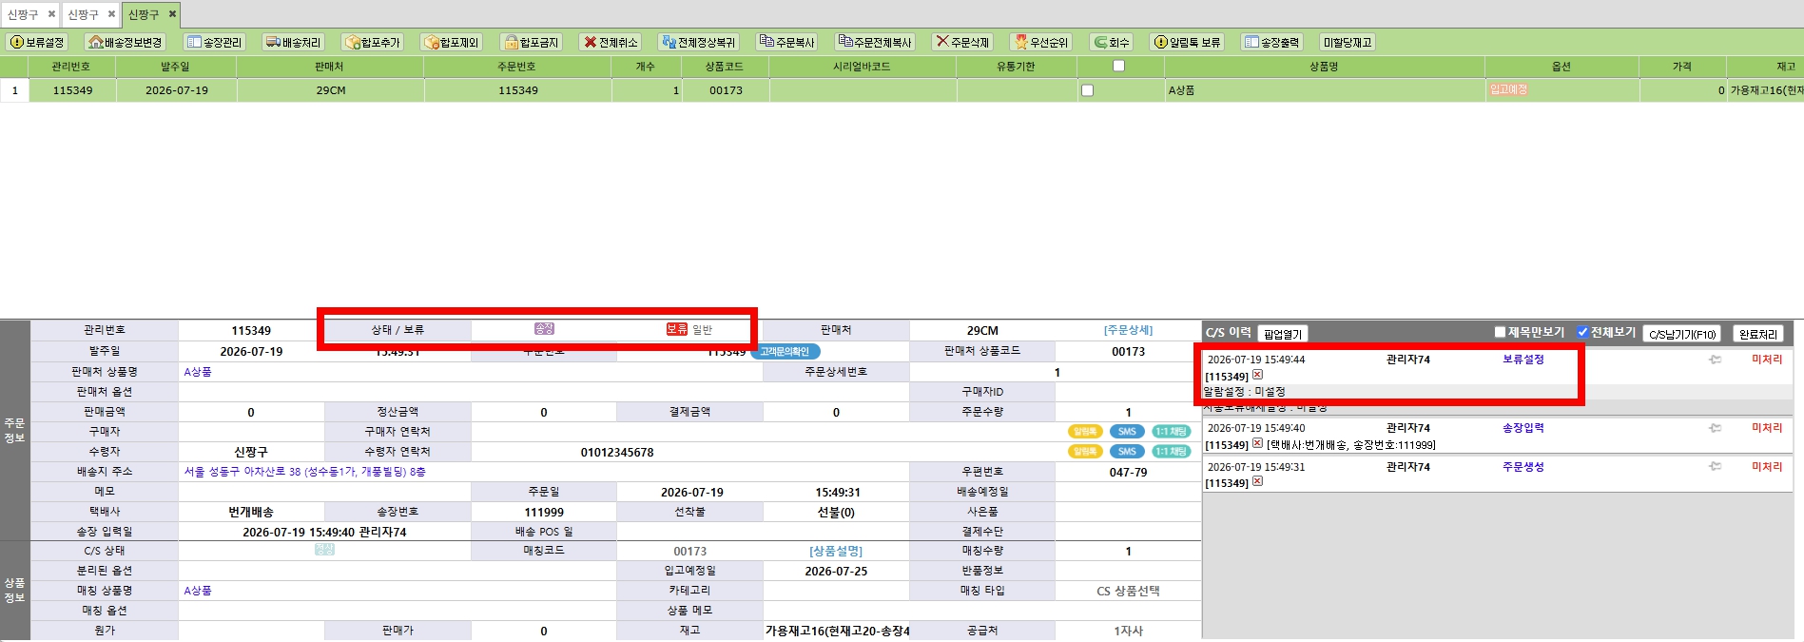
Task: Close the active third 신짱구 tab
Action: click(x=172, y=14)
